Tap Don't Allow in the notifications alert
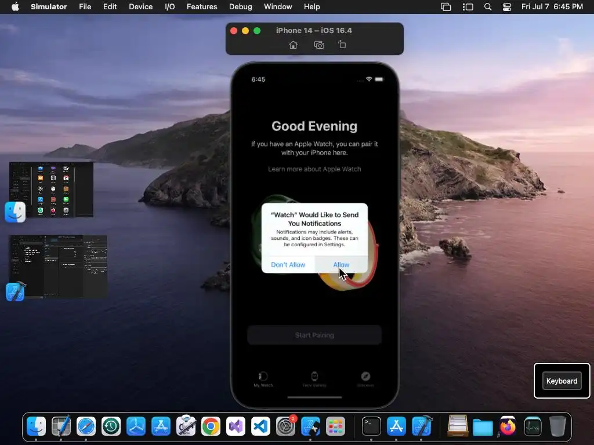The height and width of the screenshot is (445, 594). (288, 264)
